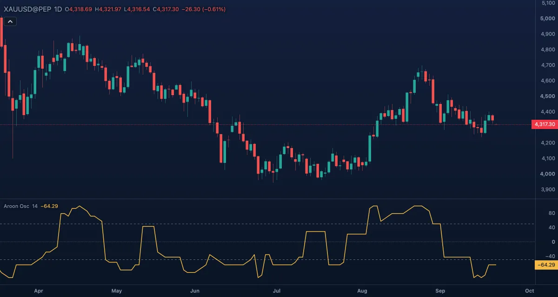558x297 pixels.
Task: Click the 4,100 price axis label
Action: click(x=548, y=159)
